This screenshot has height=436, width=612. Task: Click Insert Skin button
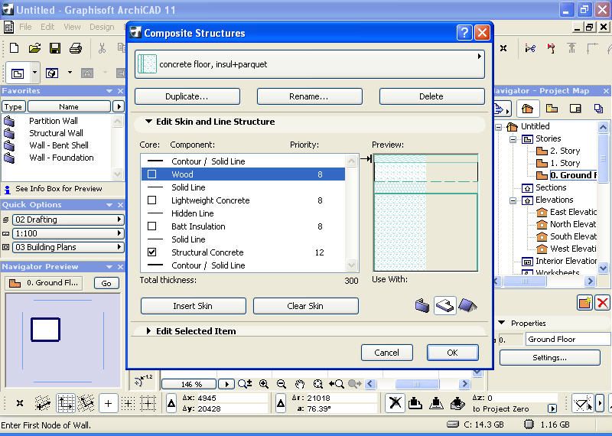coord(194,306)
